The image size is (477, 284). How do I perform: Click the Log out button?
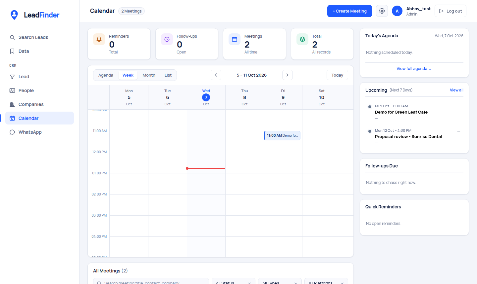coord(450,11)
